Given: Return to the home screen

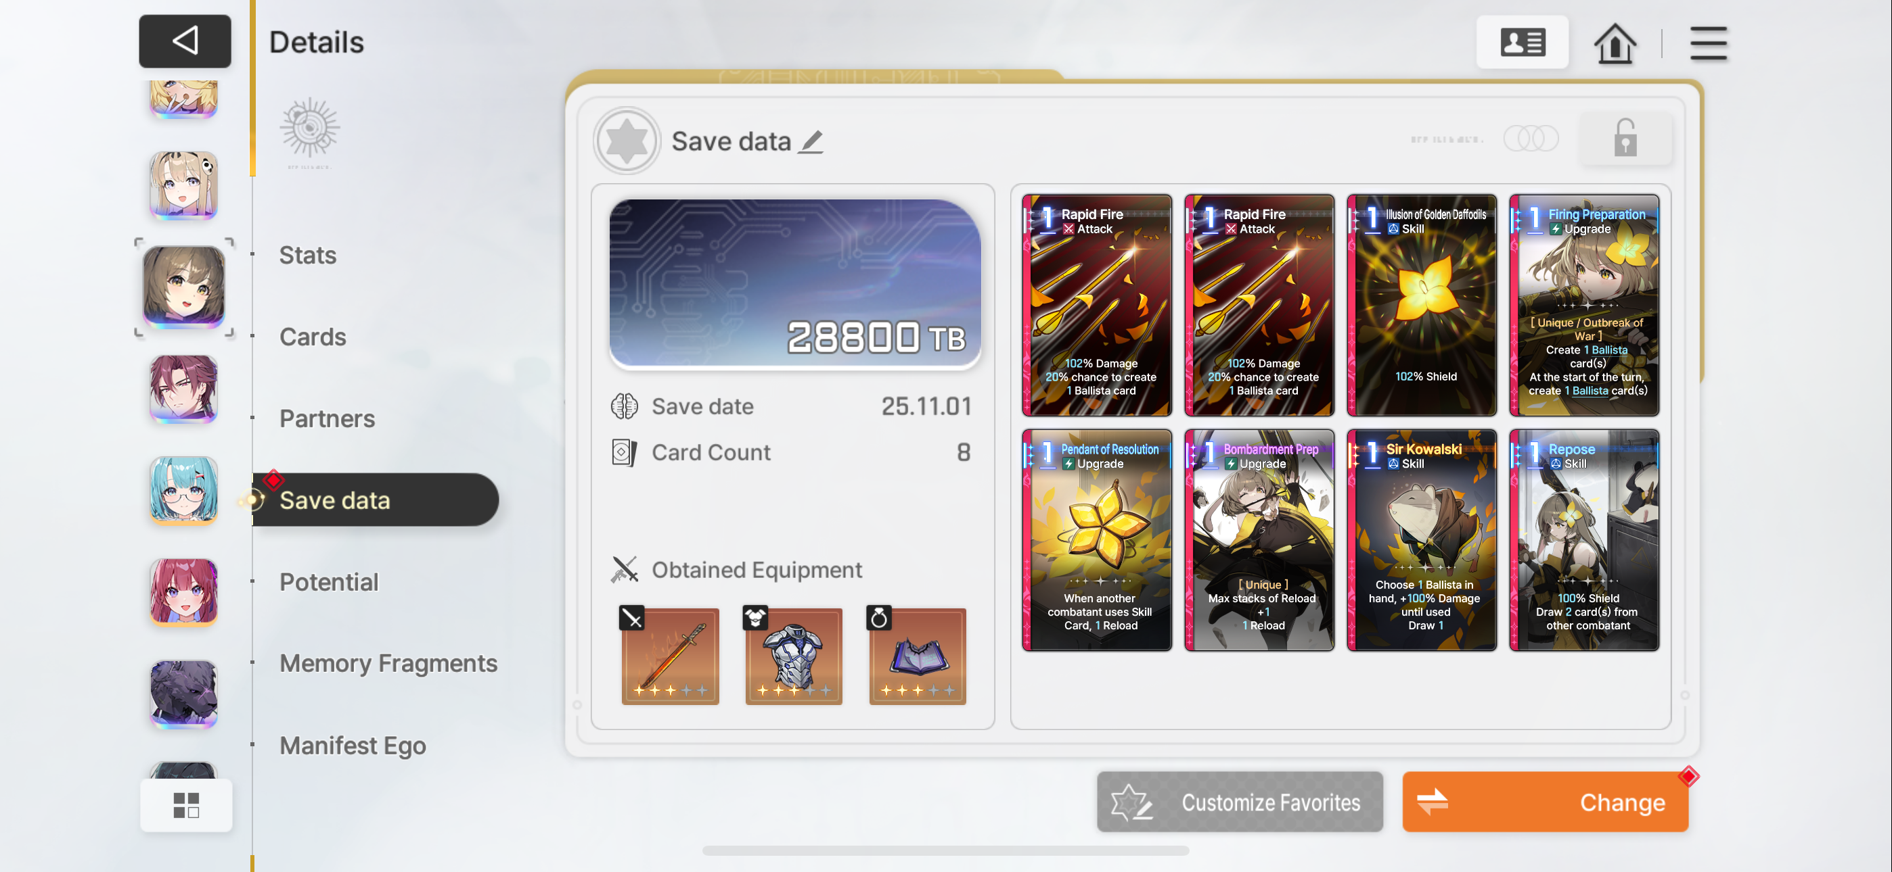Looking at the screenshot, I should click(1615, 43).
